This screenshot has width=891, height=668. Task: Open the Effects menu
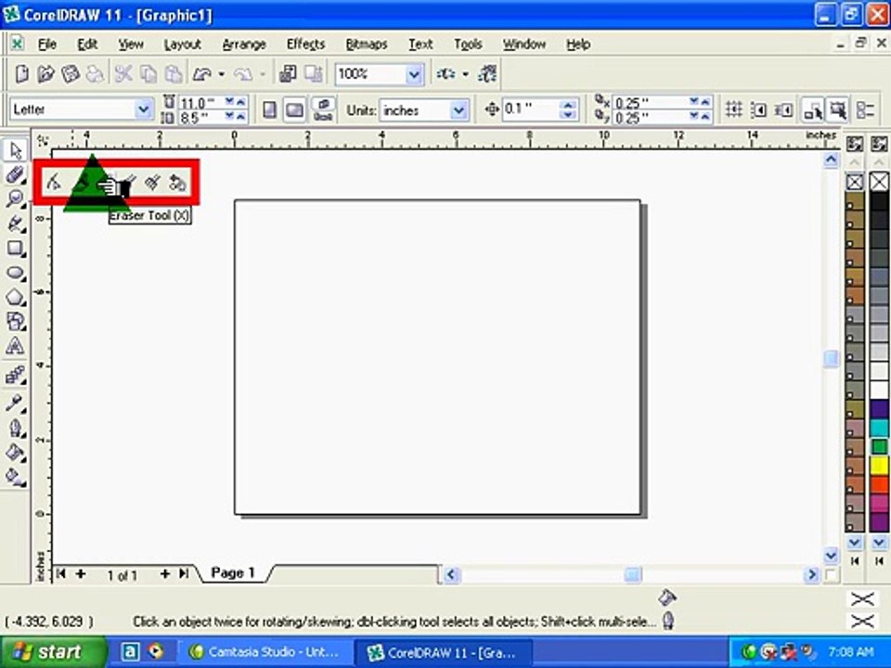tap(305, 44)
